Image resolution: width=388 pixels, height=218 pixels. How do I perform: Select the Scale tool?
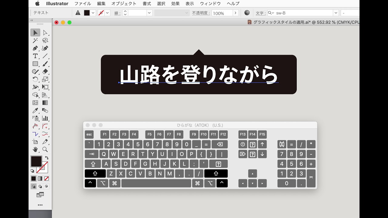point(45,79)
